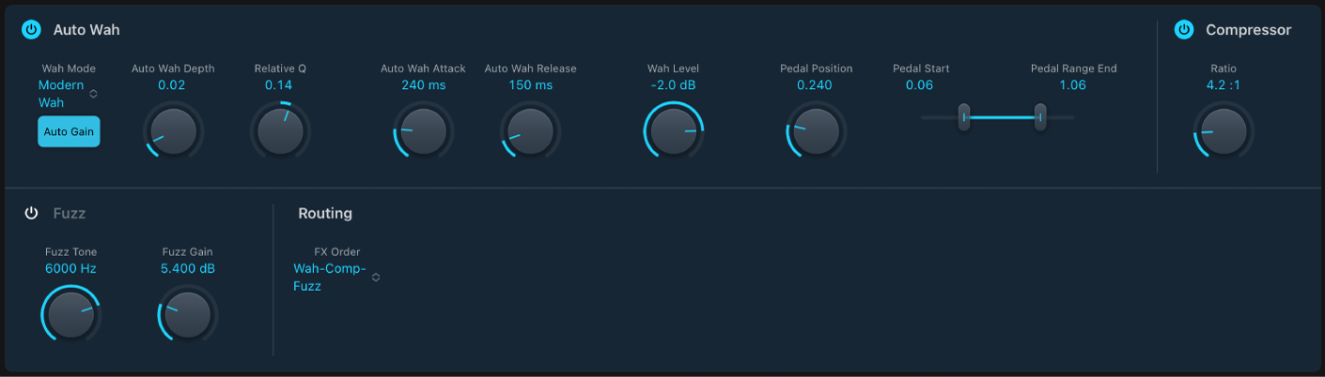Toggle the Auto Wah power button
Image resolution: width=1325 pixels, height=377 pixels.
tap(31, 30)
